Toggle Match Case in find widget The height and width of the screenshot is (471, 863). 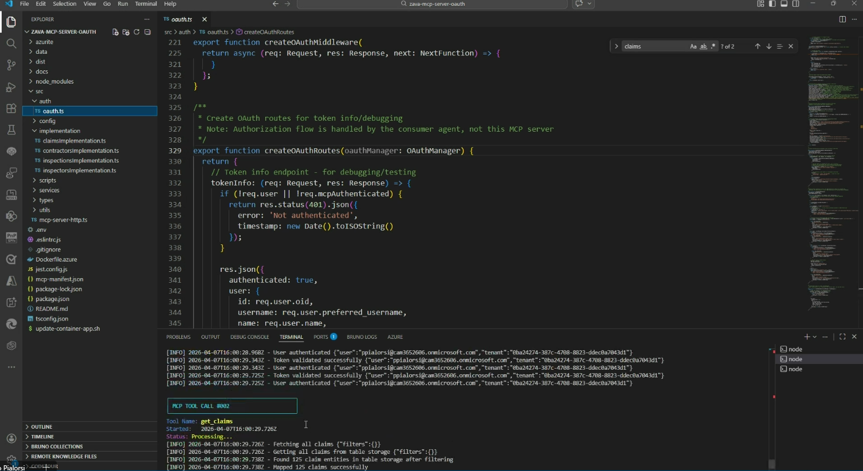(x=693, y=46)
